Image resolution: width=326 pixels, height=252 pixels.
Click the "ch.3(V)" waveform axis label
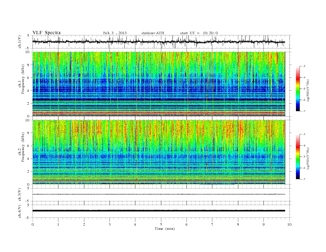20,195
